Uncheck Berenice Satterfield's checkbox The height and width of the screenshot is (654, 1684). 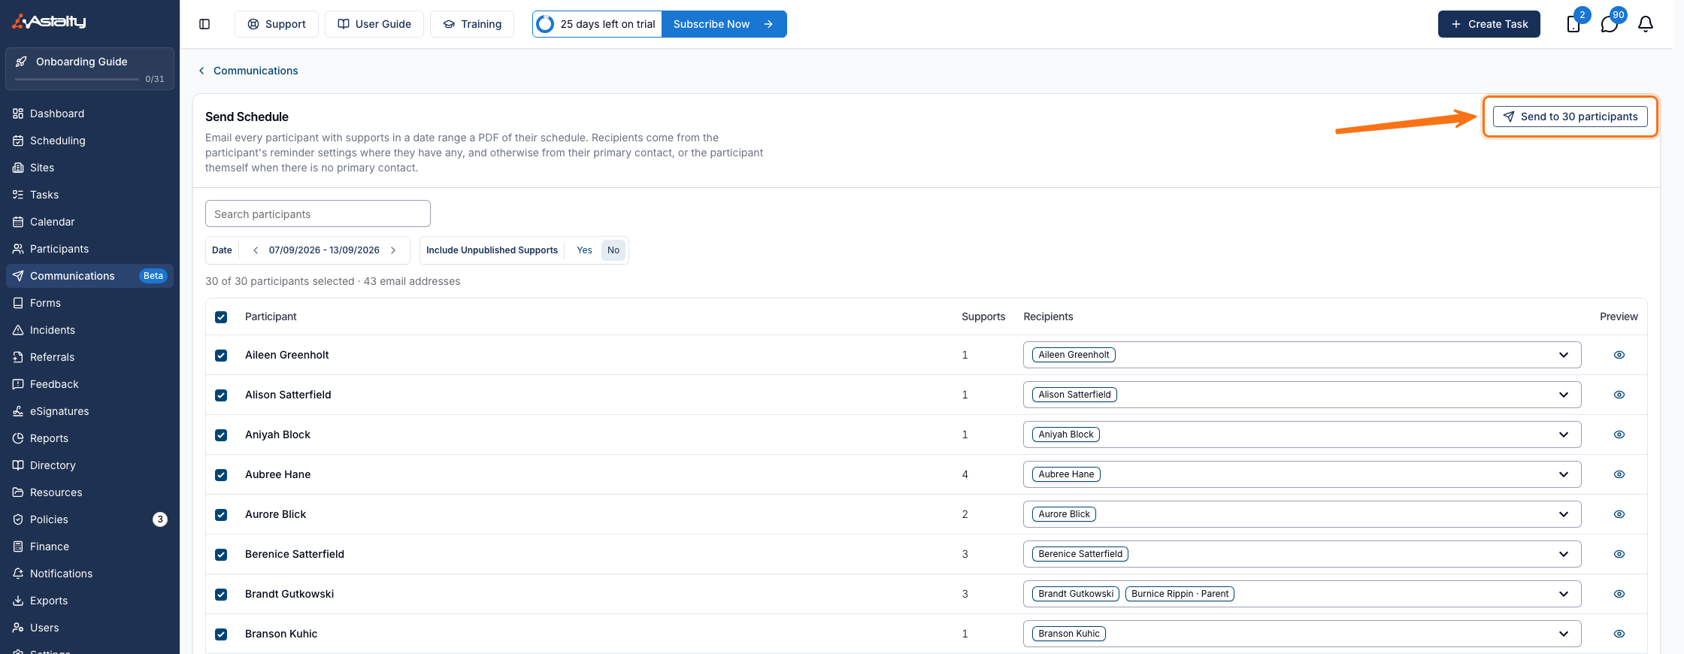[221, 555]
